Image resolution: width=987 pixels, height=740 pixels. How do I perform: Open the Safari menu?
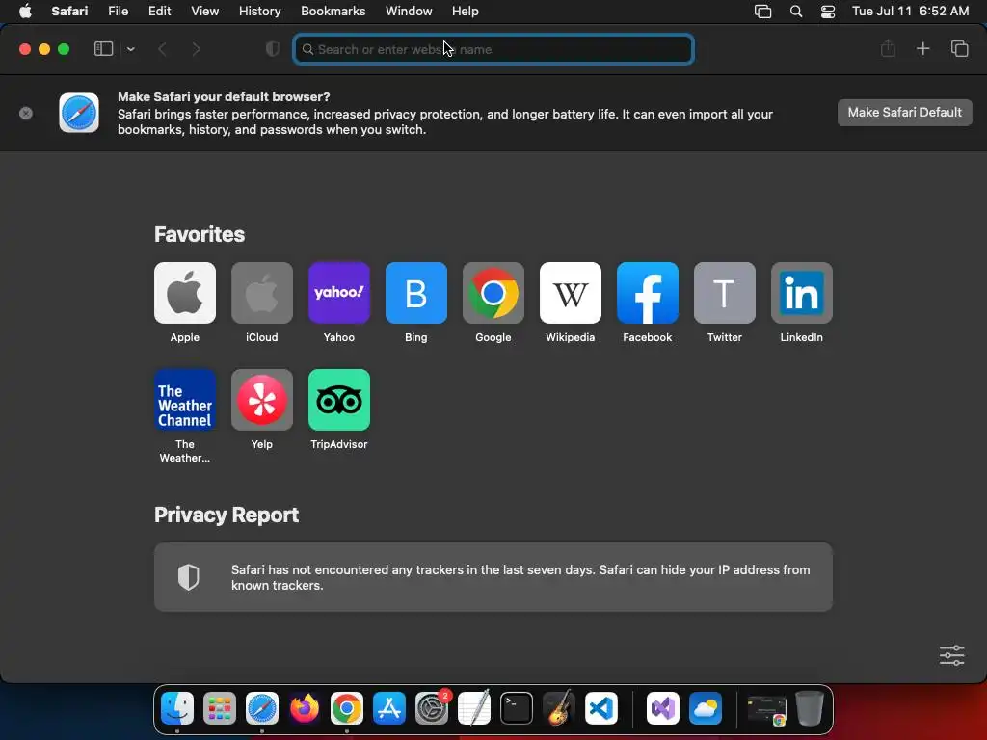pyautogui.click(x=69, y=11)
